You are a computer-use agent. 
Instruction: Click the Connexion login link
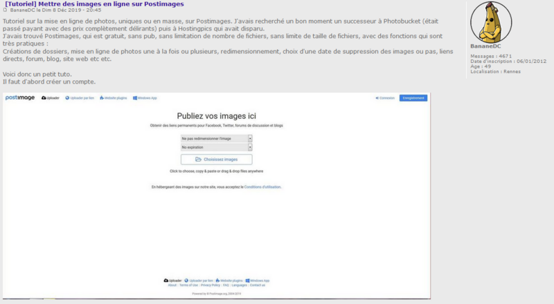pos(385,98)
